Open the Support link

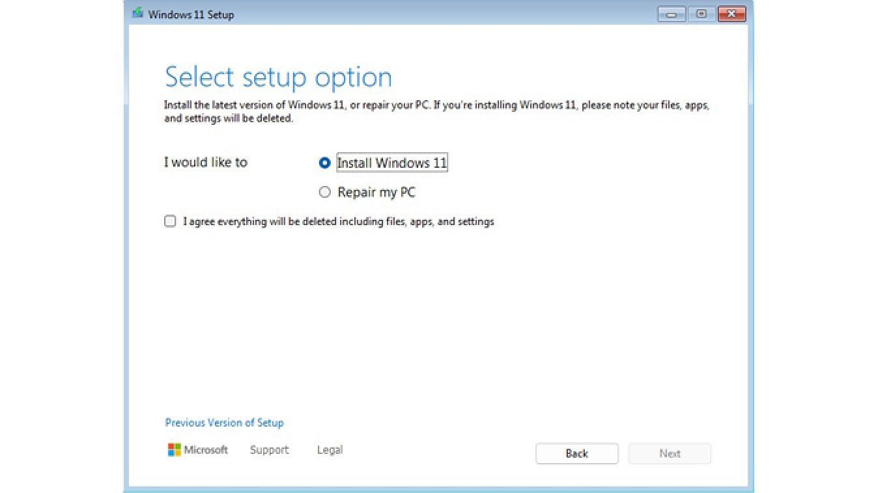[269, 450]
